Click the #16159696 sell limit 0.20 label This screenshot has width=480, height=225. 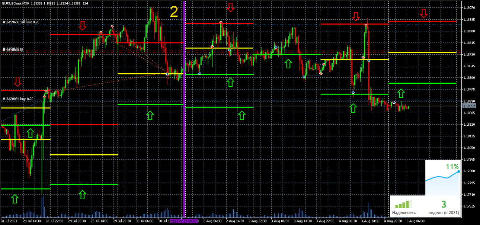21,22
